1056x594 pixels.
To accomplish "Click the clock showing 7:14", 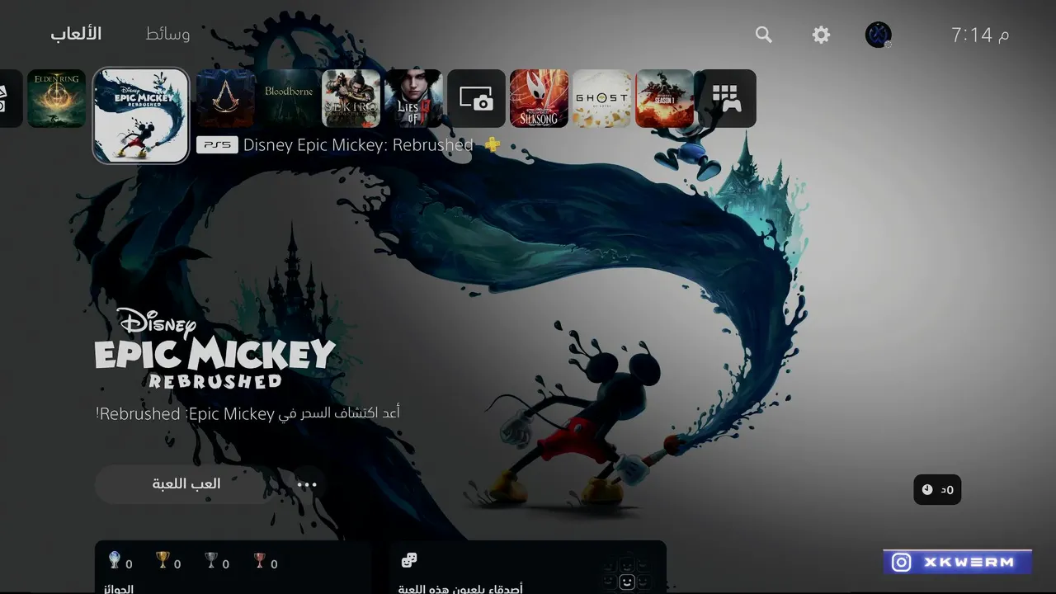I will click(980, 35).
